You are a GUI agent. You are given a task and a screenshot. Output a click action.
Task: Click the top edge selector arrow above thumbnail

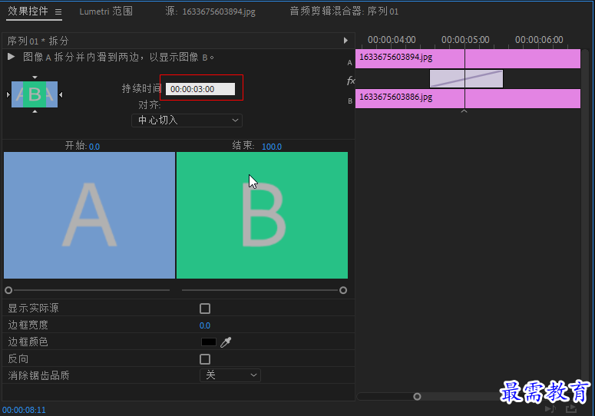coord(35,78)
